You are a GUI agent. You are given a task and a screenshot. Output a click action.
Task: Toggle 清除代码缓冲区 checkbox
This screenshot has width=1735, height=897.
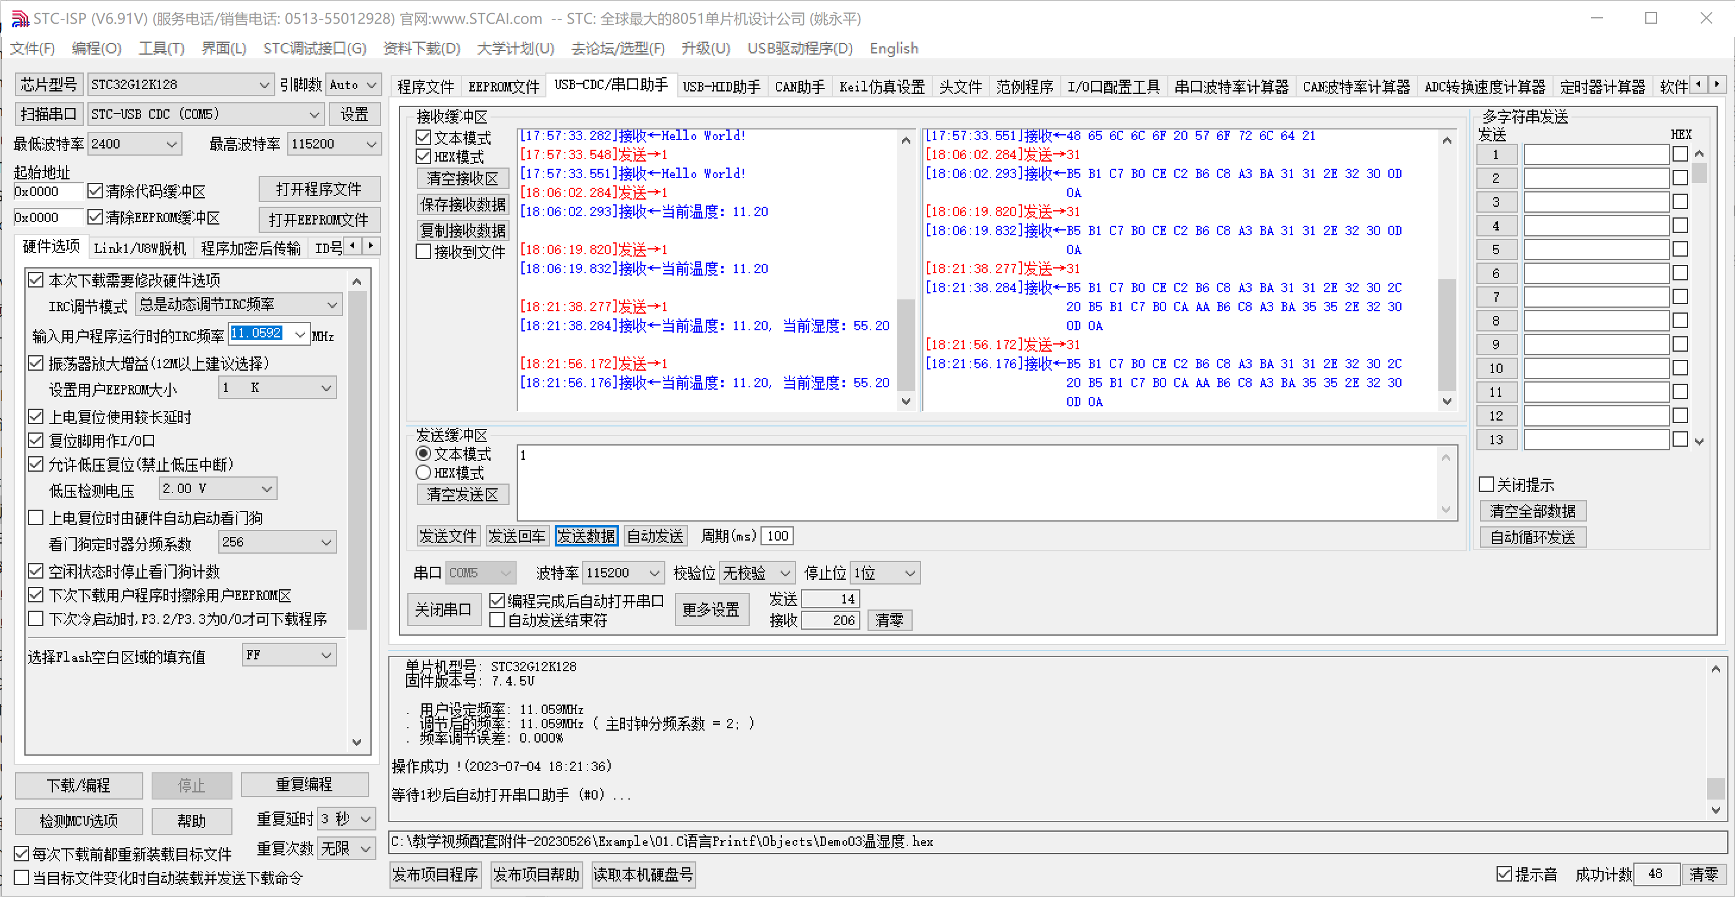point(95,191)
